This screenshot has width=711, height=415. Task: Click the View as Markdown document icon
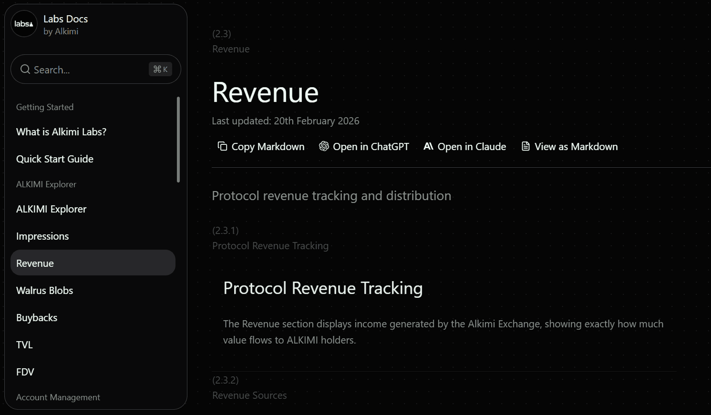click(x=526, y=146)
